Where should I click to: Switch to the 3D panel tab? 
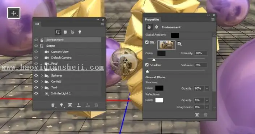pos(37,24)
